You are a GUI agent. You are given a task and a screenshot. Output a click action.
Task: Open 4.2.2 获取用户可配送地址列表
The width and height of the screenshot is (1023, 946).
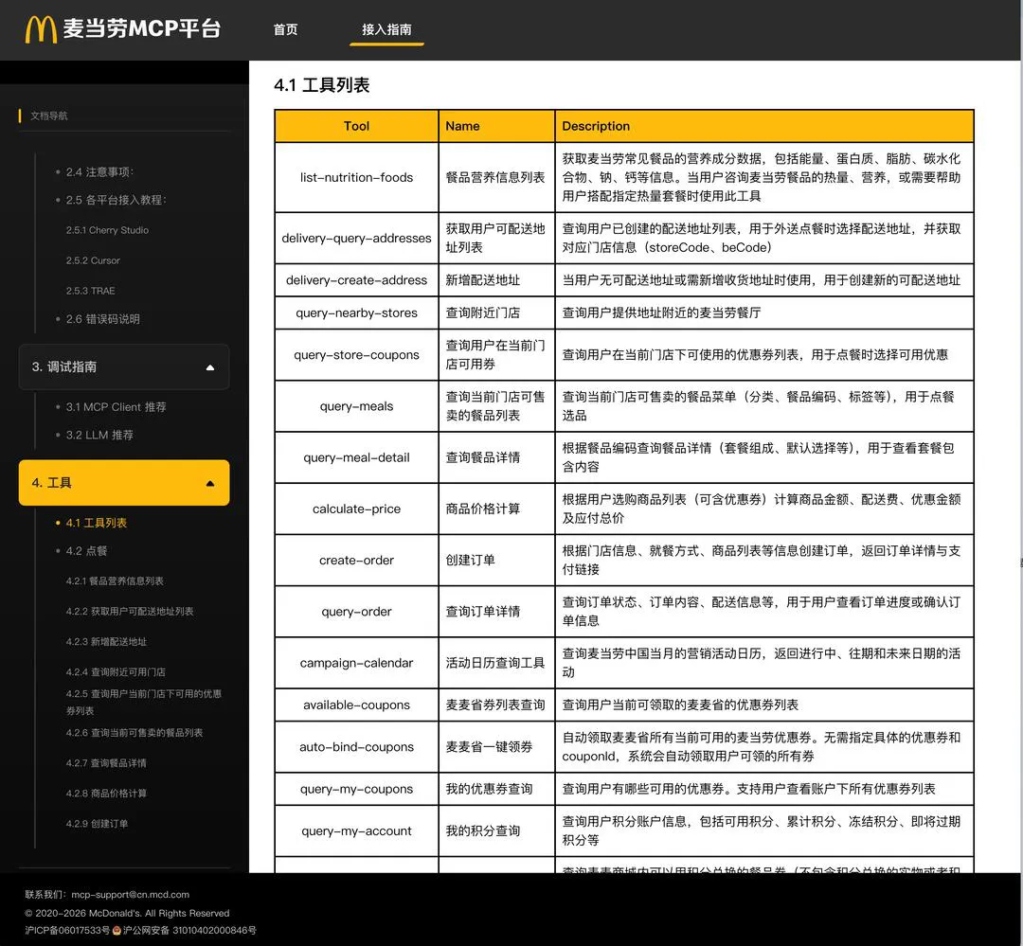[129, 612]
